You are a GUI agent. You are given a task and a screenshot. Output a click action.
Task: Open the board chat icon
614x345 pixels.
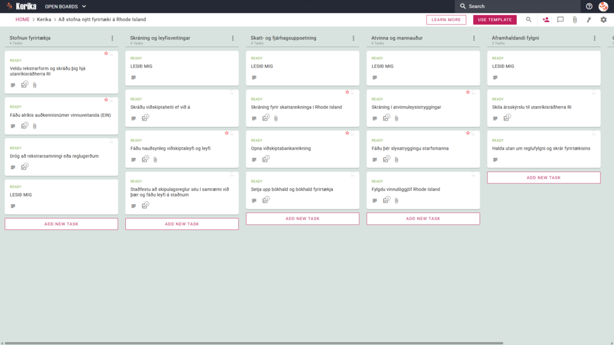[x=561, y=20]
